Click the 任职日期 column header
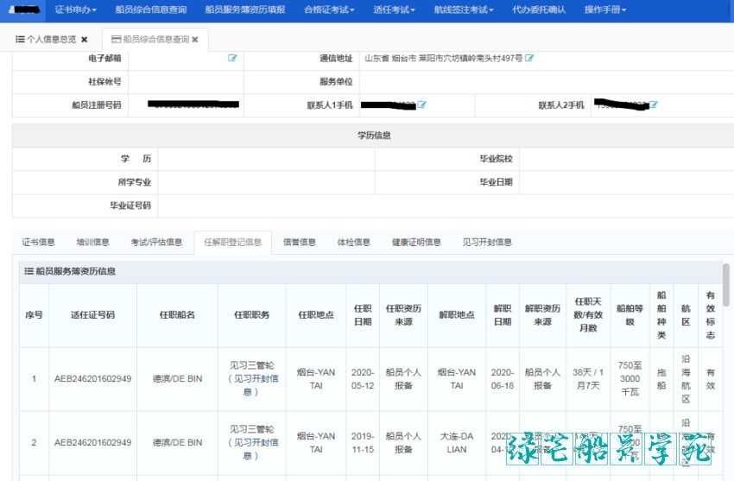The image size is (734, 481). click(x=363, y=315)
